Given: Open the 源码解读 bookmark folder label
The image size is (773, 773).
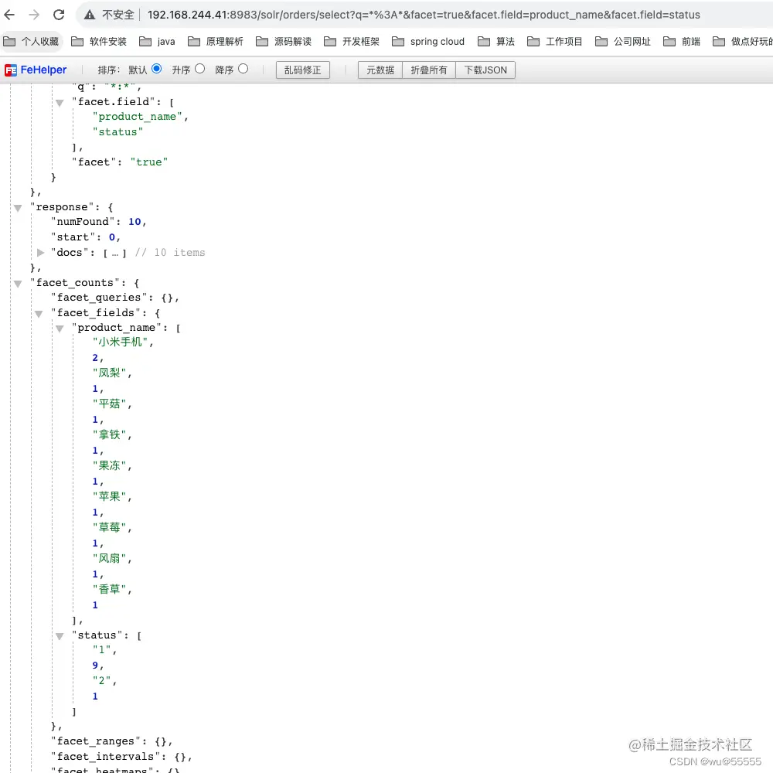Looking at the screenshot, I should (293, 42).
